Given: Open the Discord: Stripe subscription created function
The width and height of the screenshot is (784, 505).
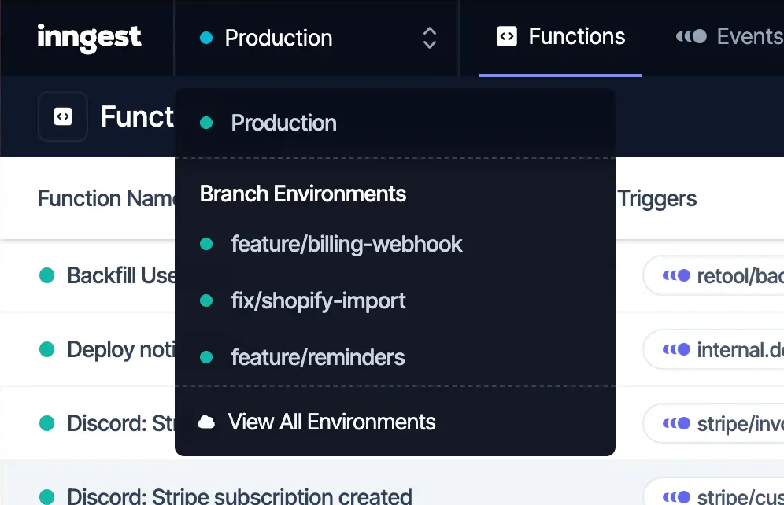Looking at the screenshot, I should tap(239, 496).
